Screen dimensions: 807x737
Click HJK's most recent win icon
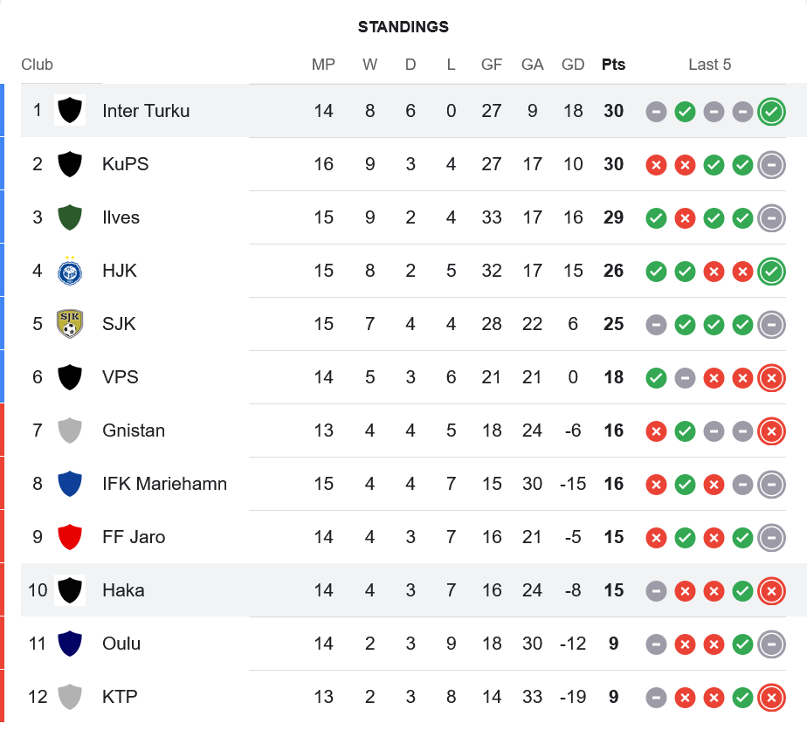click(x=771, y=272)
